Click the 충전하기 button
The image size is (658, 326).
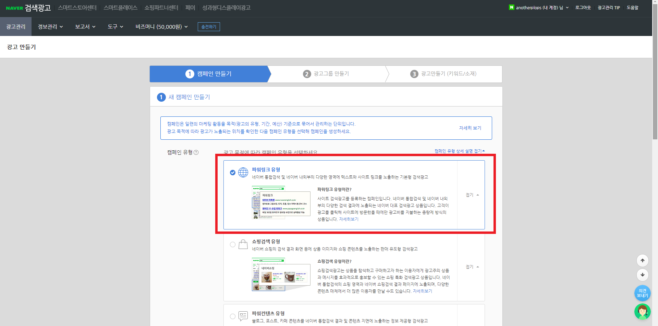pos(208,26)
